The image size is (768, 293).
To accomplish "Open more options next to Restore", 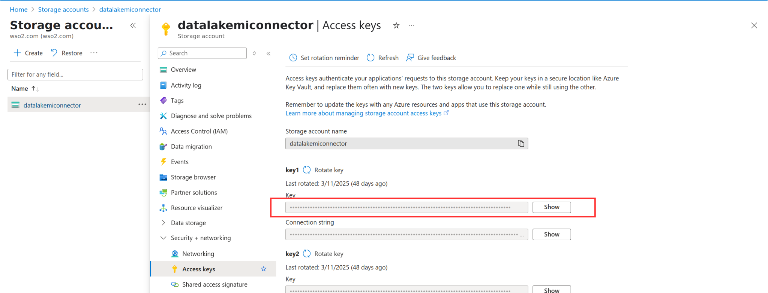I will tap(94, 53).
